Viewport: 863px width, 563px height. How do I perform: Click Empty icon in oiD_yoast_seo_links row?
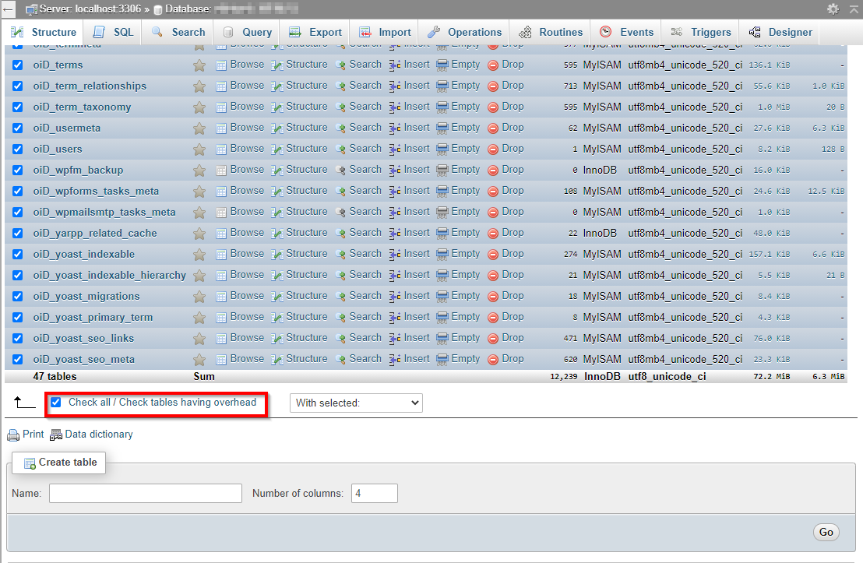tap(442, 339)
